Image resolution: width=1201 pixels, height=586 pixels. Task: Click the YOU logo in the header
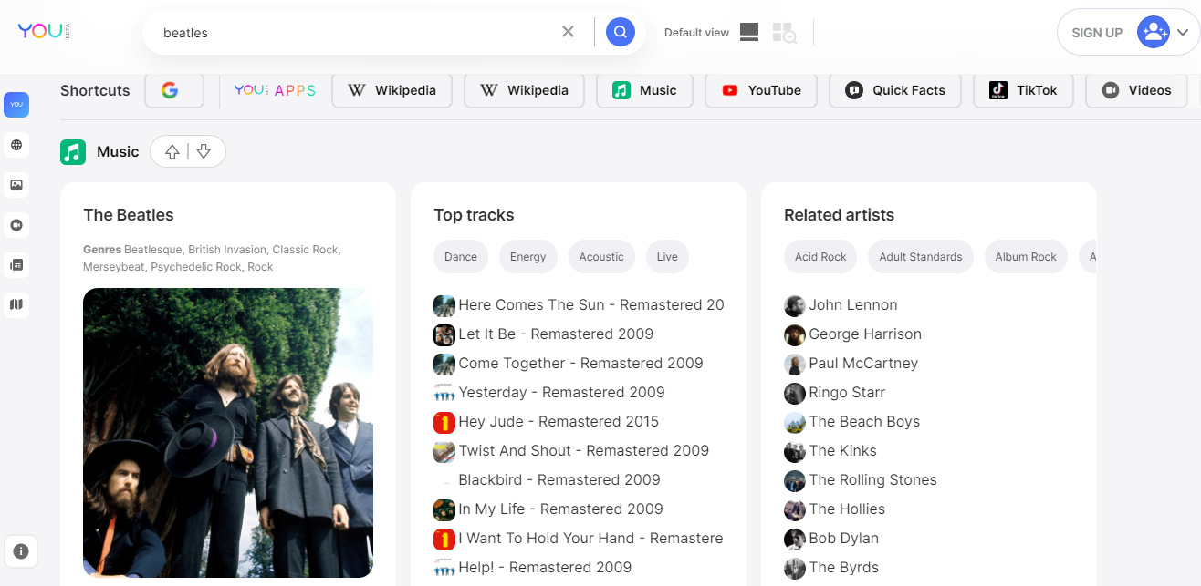(x=44, y=31)
